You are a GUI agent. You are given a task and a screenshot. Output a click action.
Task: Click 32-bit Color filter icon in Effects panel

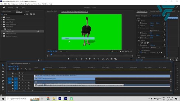(x=31, y=14)
